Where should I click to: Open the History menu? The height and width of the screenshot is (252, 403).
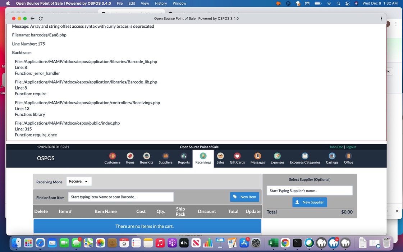pyautogui.click(x=161, y=3)
